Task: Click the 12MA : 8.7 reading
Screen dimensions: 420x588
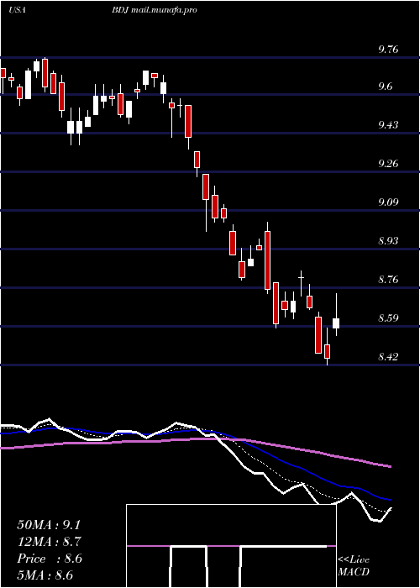Action: (x=49, y=542)
